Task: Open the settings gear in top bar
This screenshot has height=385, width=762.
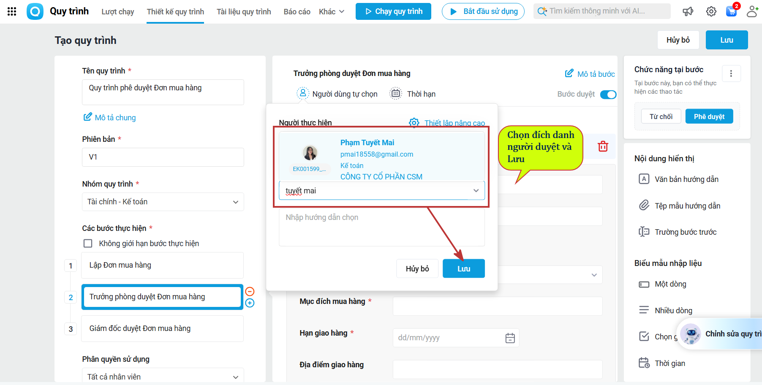Action: tap(711, 11)
